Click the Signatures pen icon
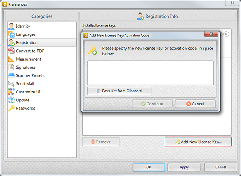 11,67
